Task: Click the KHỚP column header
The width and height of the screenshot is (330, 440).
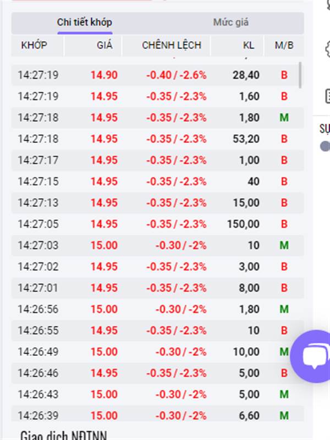Action: click(34, 45)
